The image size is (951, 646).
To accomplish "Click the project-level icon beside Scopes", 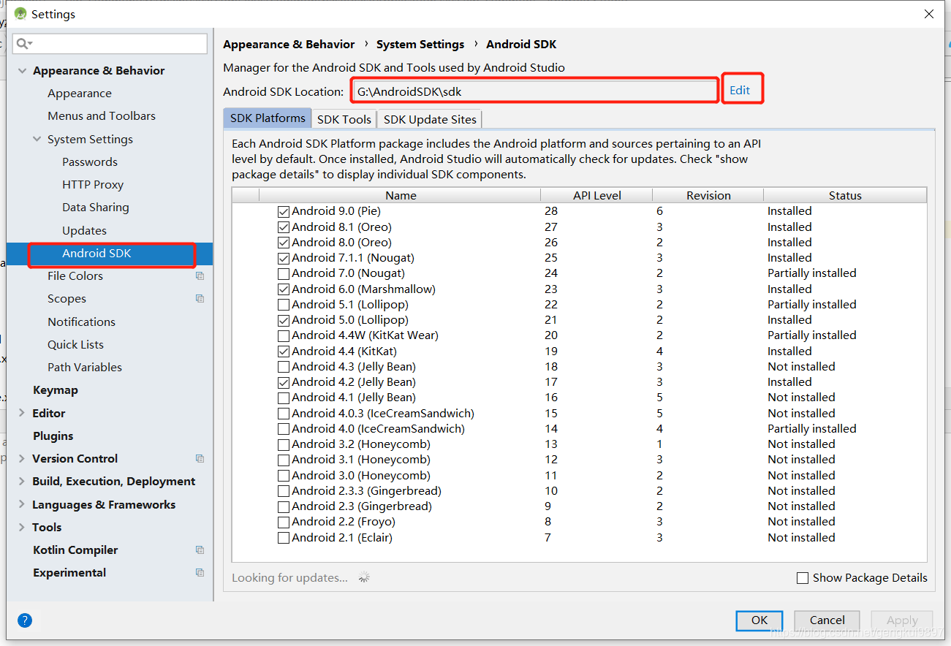I will coord(200,299).
